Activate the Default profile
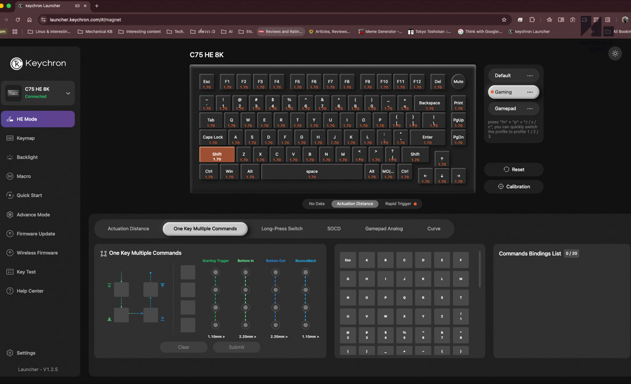This screenshot has height=384, width=631. 503,75
